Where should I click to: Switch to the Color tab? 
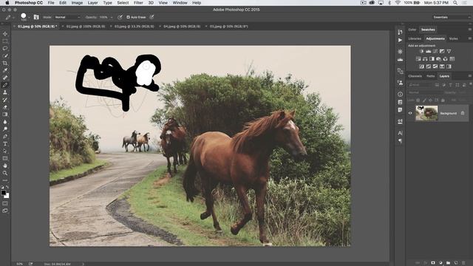pyautogui.click(x=412, y=30)
